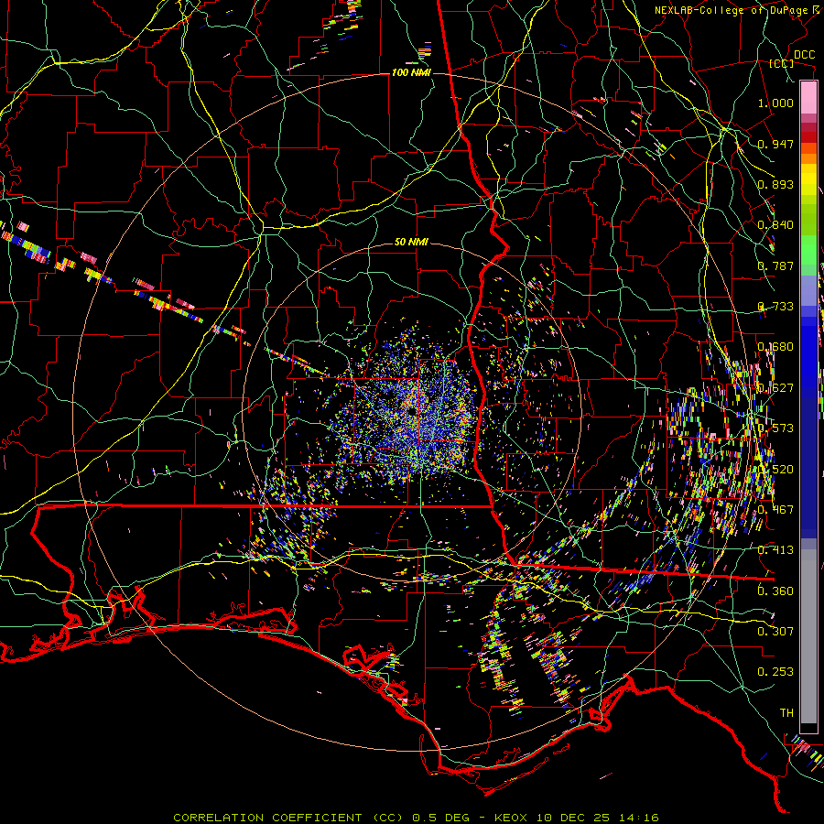Screen dimensions: 824x824
Task: Click the 0.893 scale value
Action: [775, 184]
